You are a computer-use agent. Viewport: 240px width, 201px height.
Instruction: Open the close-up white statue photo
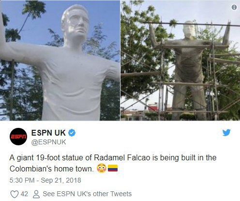coord(60,61)
